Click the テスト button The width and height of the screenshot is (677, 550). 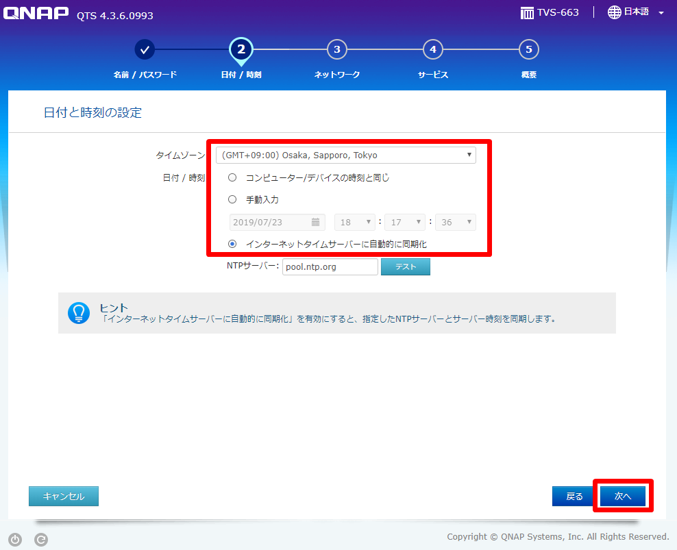(406, 267)
